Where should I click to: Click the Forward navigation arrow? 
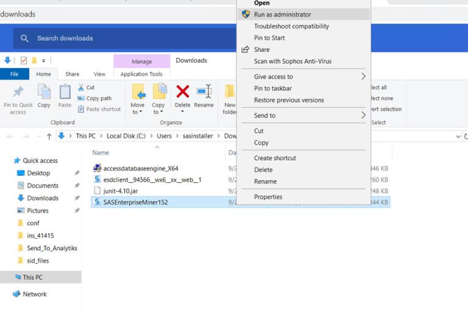tap(26, 136)
